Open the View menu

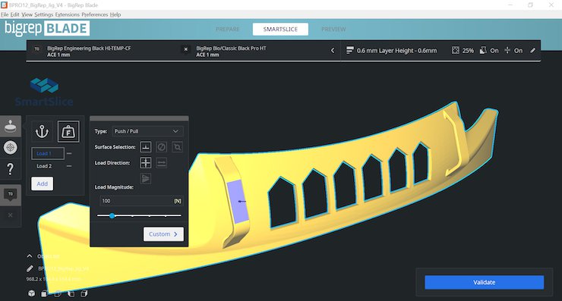[x=27, y=14]
